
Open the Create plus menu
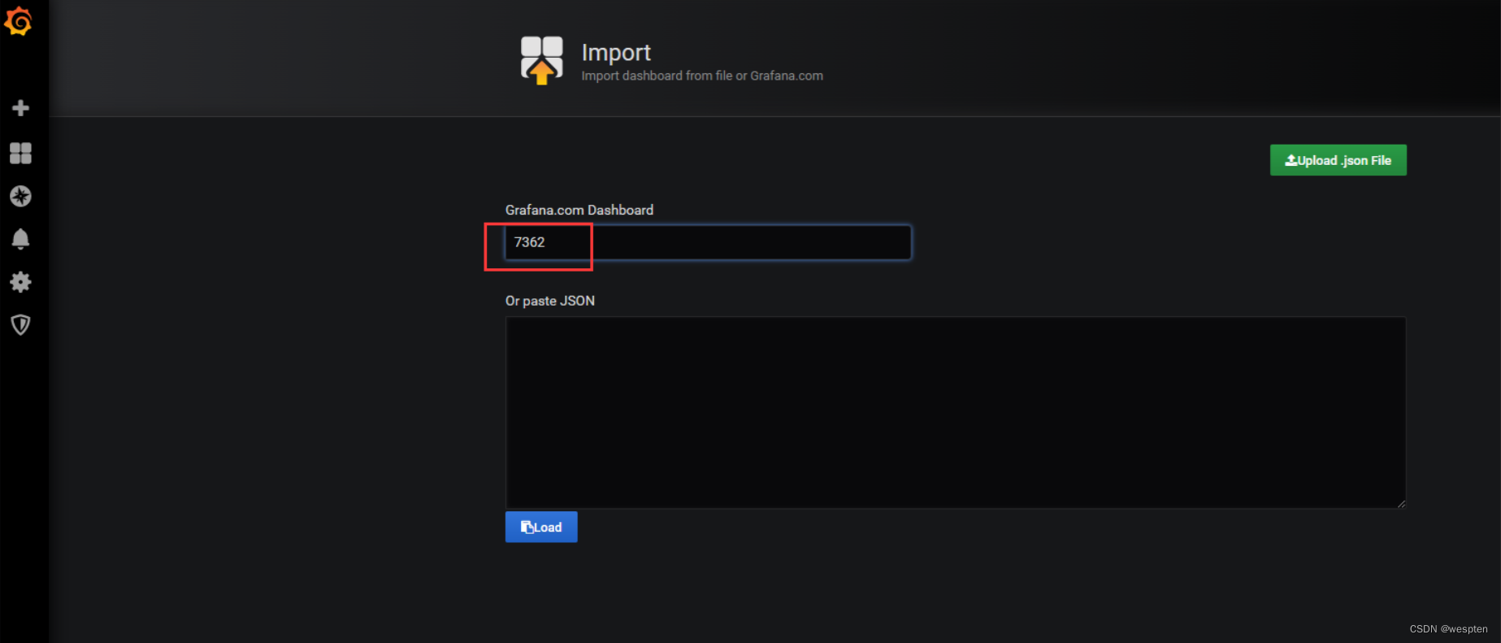click(x=21, y=108)
